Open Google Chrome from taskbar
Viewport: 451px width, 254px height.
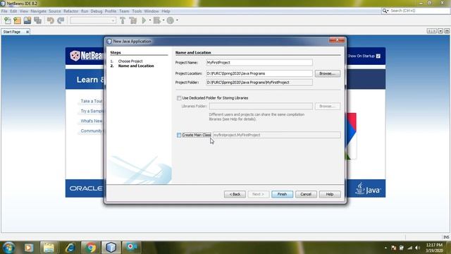tap(90, 248)
